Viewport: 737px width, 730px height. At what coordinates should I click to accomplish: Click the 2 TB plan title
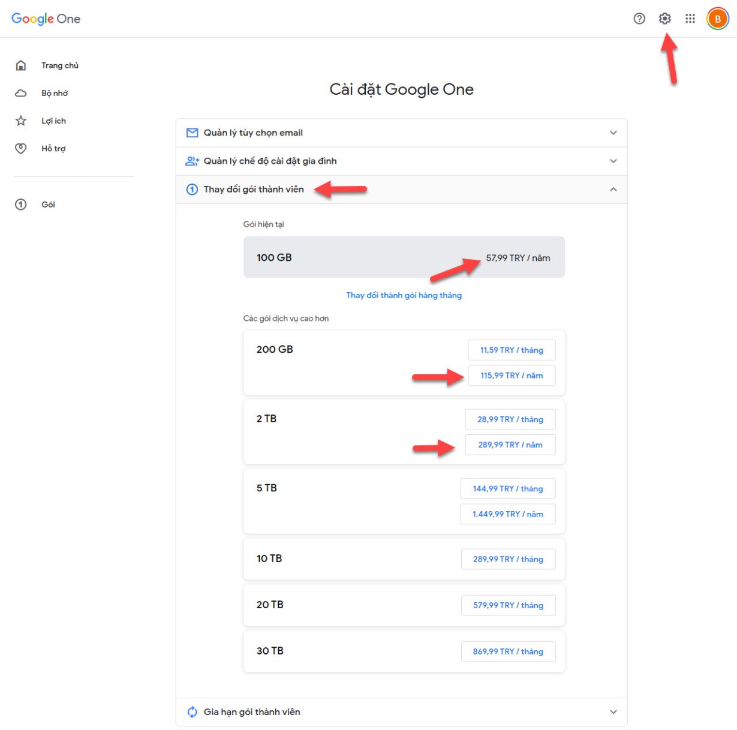[266, 419]
